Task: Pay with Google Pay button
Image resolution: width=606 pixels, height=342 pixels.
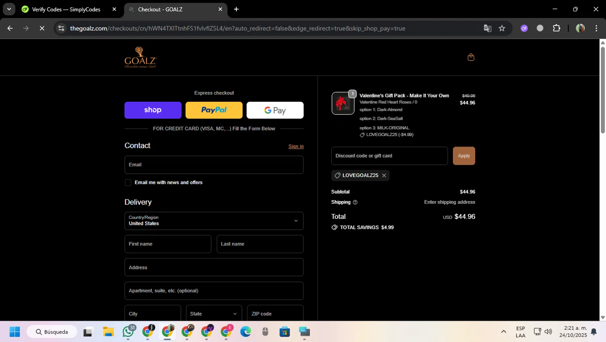Action: 275,110
